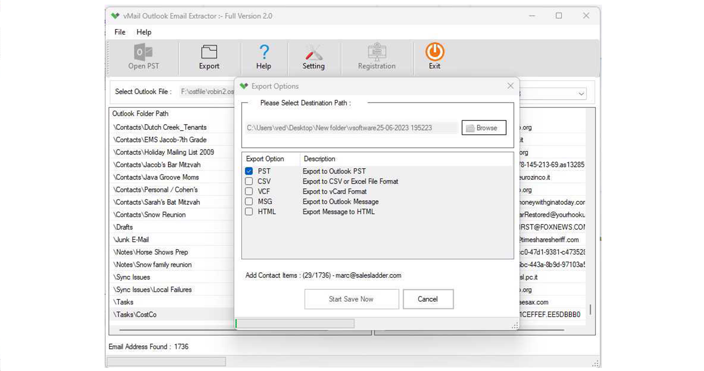Click 'Export to CSV or Excel File Format' text
704x371 pixels.
(350, 181)
